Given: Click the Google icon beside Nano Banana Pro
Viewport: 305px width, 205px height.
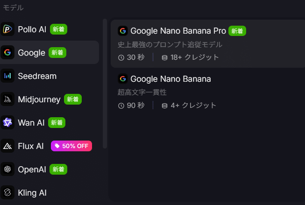Looking at the screenshot, I should (123, 31).
